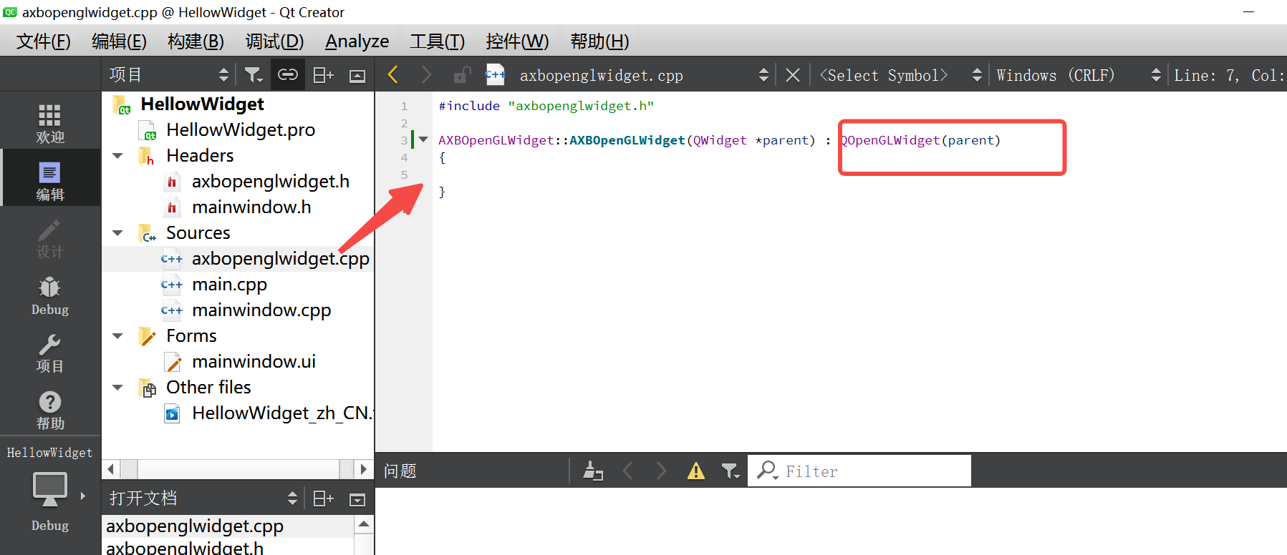Open the 工具(T) menu
The width and height of the screenshot is (1287, 555).
click(x=437, y=41)
